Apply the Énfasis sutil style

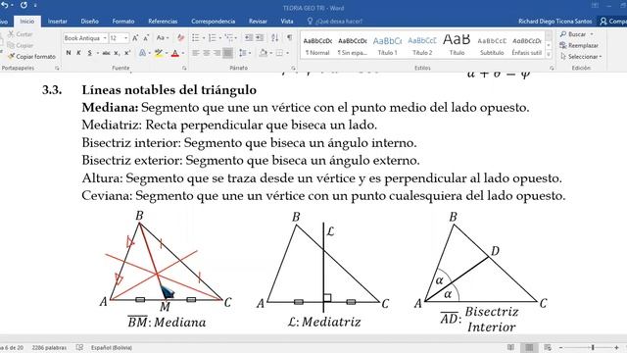(x=527, y=46)
